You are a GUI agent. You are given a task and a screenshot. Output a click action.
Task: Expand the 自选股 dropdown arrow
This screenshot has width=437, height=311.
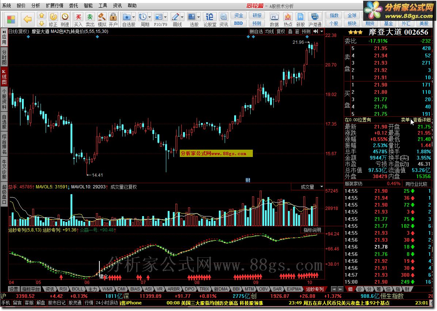[133, 17]
